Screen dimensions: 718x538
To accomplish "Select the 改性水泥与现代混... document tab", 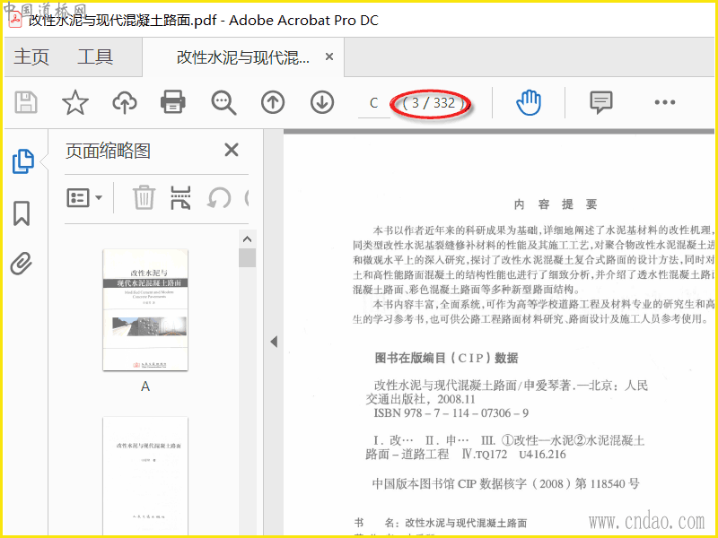I will click(243, 57).
